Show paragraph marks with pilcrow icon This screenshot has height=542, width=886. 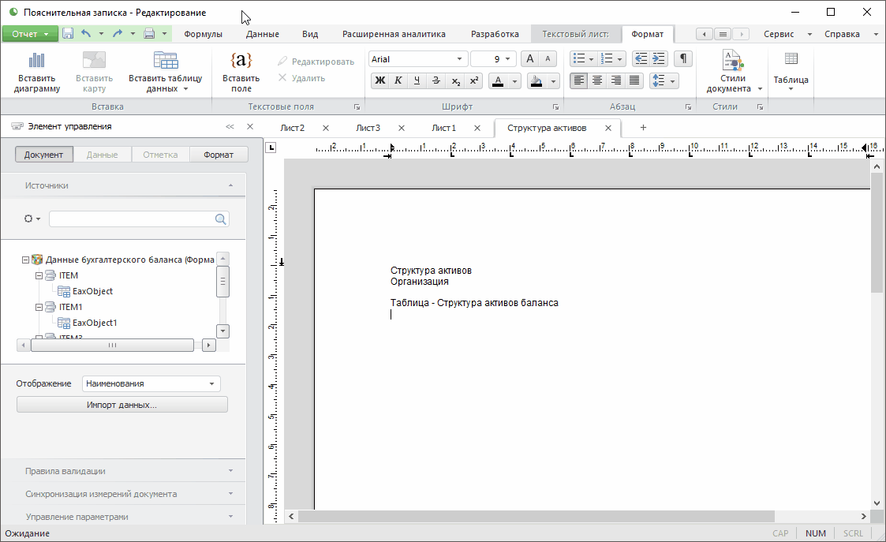(683, 59)
